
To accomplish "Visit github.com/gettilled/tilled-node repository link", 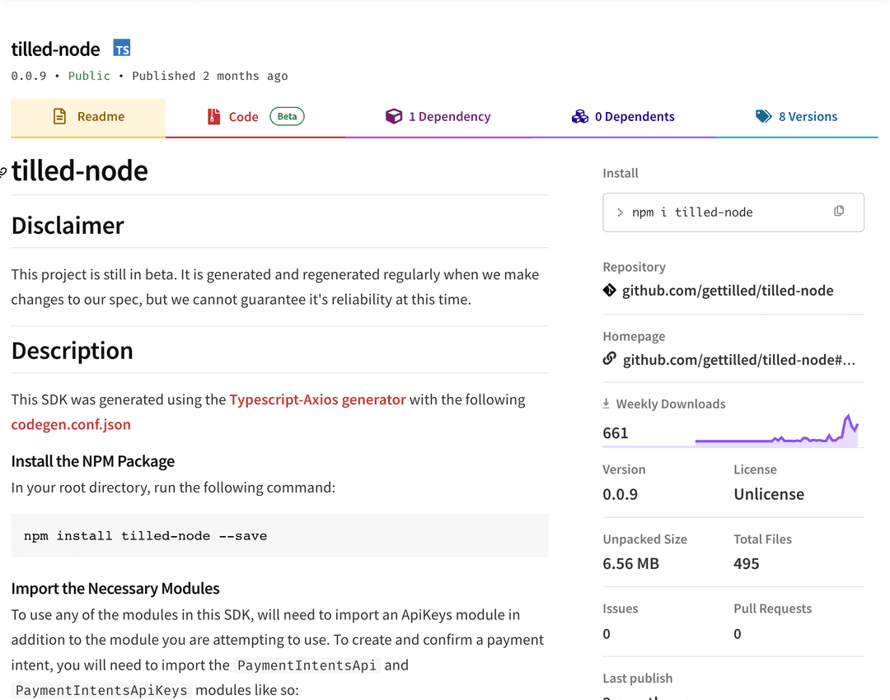I will pyautogui.click(x=728, y=291).
